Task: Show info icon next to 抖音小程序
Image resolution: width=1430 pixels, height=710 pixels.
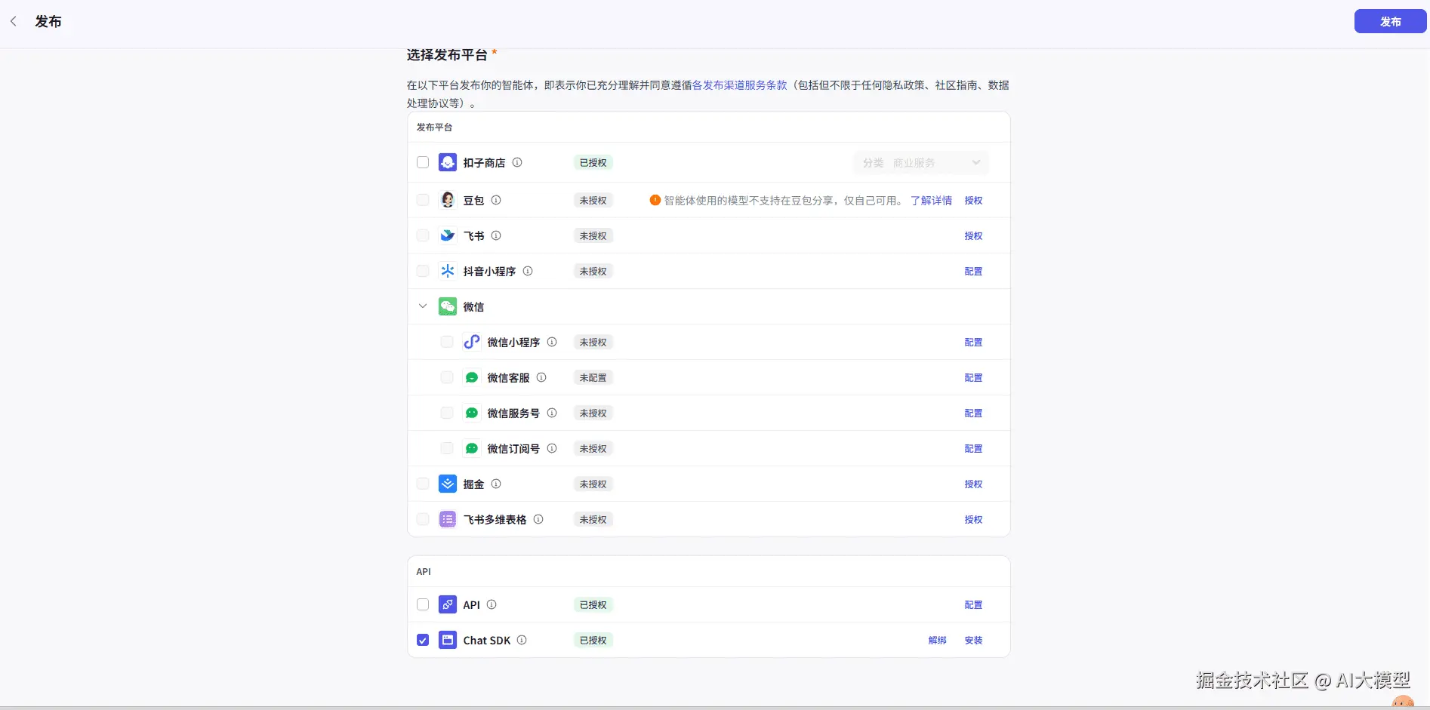Action: pyautogui.click(x=528, y=271)
